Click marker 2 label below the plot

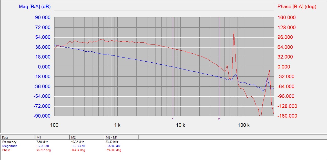[219, 119]
